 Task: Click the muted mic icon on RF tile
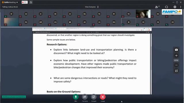(108, 17)
